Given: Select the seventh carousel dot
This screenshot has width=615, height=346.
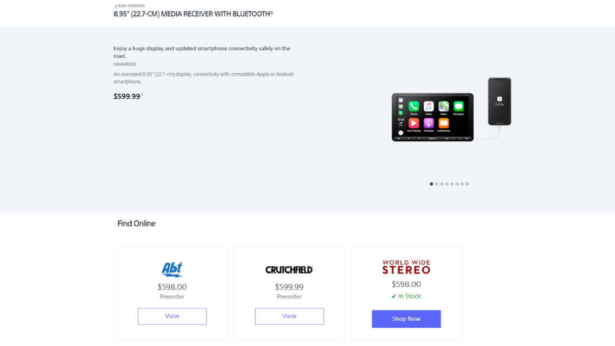Looking at the screenshot, I should click(x=462, y=184).
